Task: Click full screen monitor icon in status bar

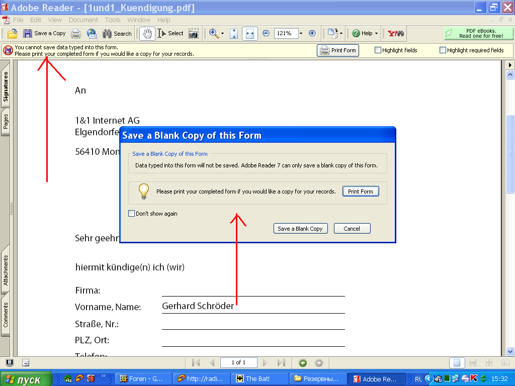Action: coord(10,363)
